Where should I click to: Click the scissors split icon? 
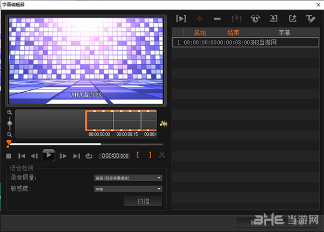pos(162,155)
